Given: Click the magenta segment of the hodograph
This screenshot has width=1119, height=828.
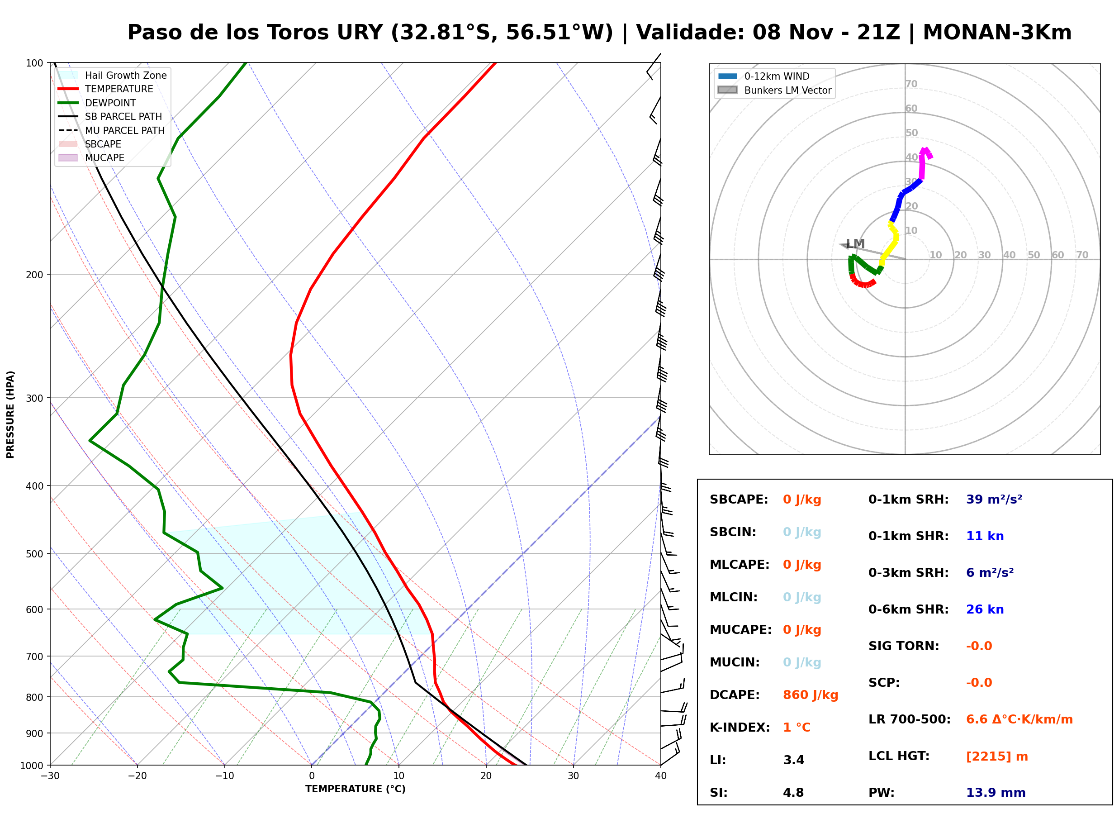Looking at the screenshot, I should click(924, 163).
